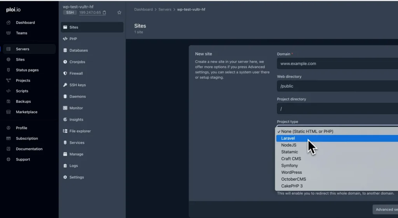Click the Projects branch icon
The width and height of the screenshot is (398, 218).
click(x=9, y=81)
